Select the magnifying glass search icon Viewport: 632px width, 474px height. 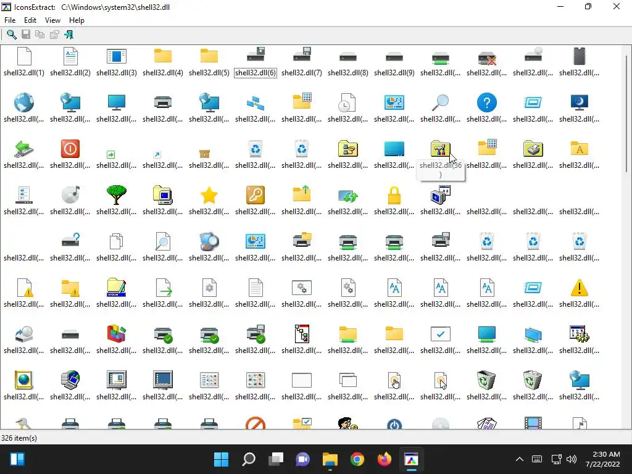coord(440,102)
